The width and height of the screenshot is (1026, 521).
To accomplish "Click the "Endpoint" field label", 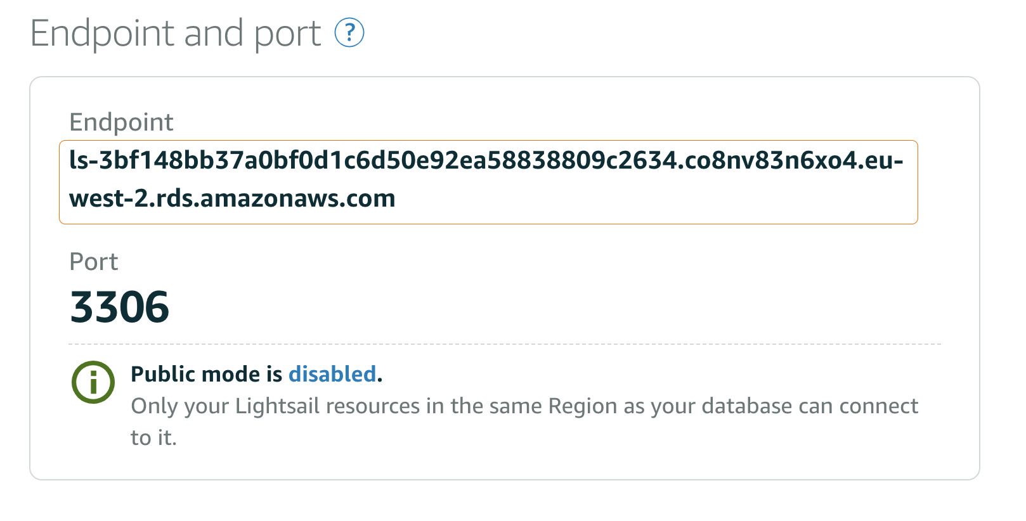I will click(121, 122).
